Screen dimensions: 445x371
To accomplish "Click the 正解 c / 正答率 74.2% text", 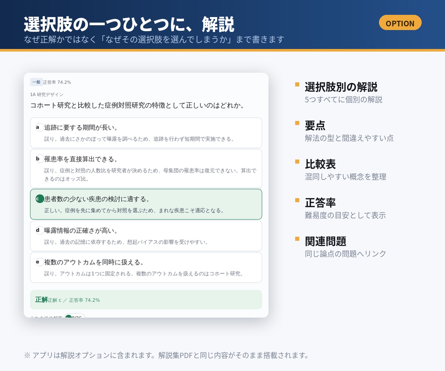I will pyautogui.click(x=74, y=300).
